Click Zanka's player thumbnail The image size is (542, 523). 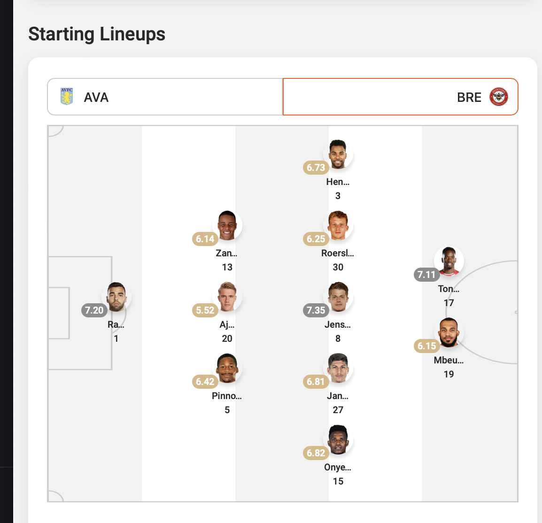coord(227,225)
